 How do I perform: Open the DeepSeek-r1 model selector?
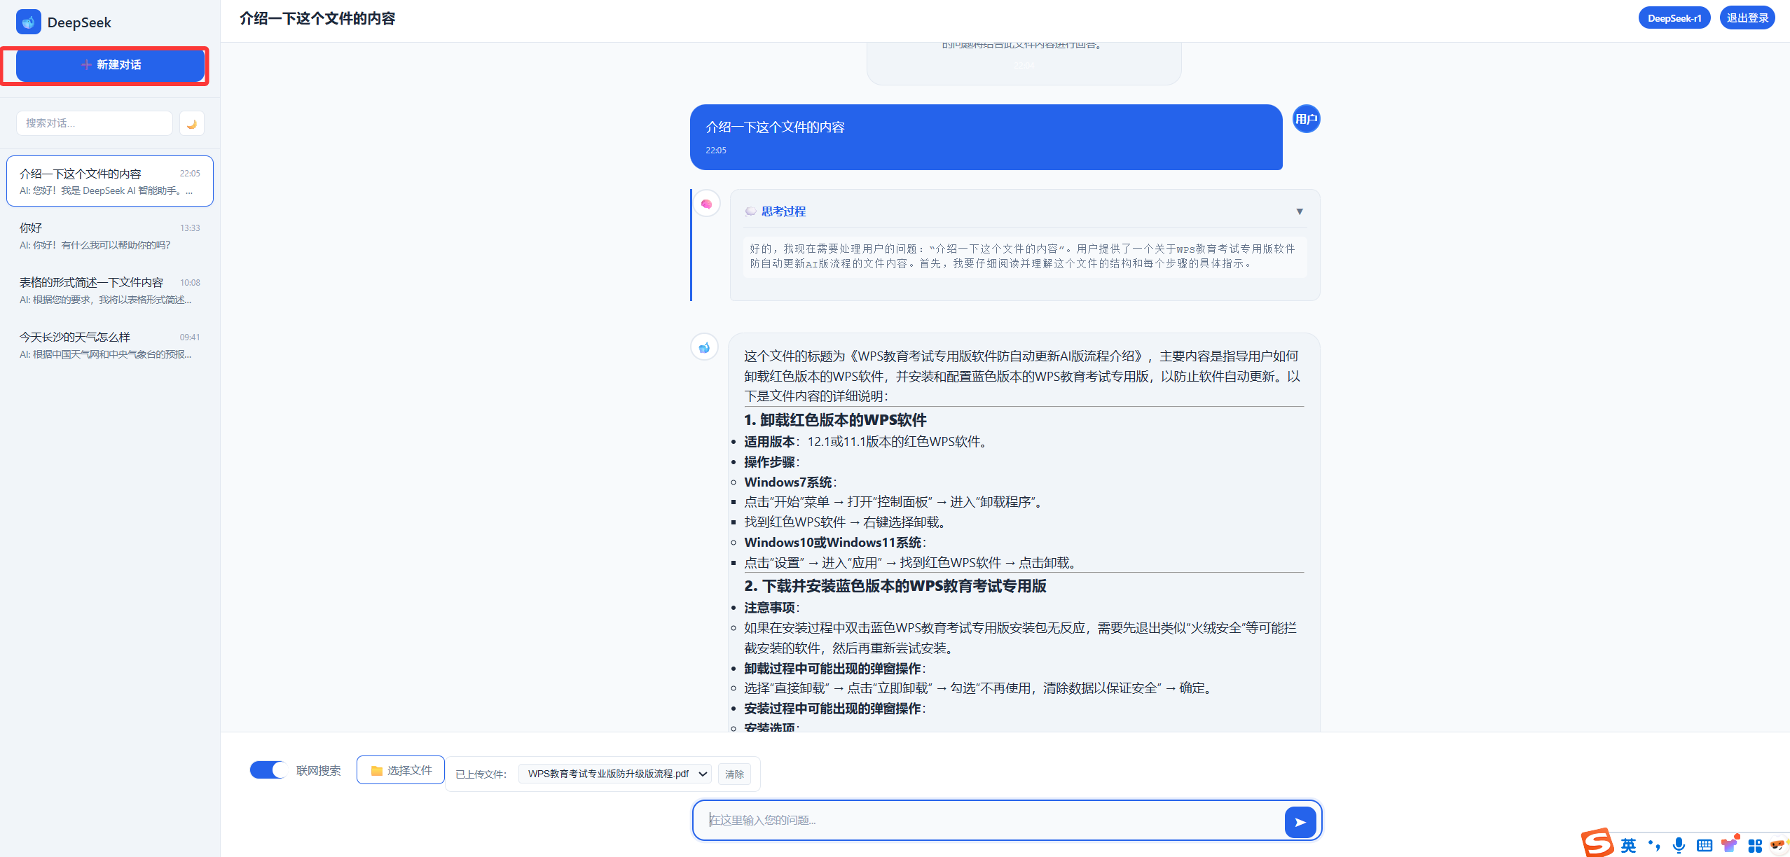tap(1674, 18)
